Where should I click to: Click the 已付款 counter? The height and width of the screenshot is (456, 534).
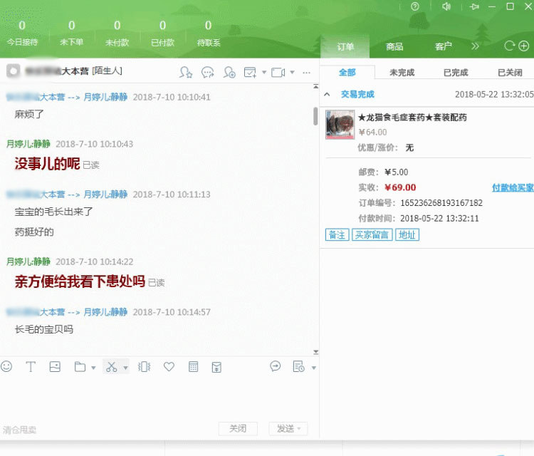tap(163, 33)
